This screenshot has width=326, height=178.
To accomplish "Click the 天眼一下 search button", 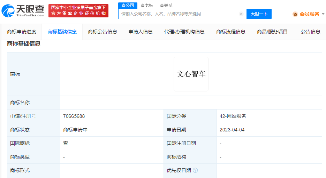I will coord(259,14).
